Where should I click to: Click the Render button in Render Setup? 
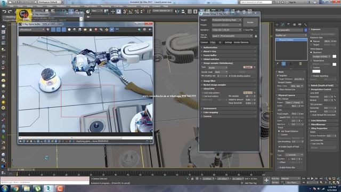pos(250,22)
